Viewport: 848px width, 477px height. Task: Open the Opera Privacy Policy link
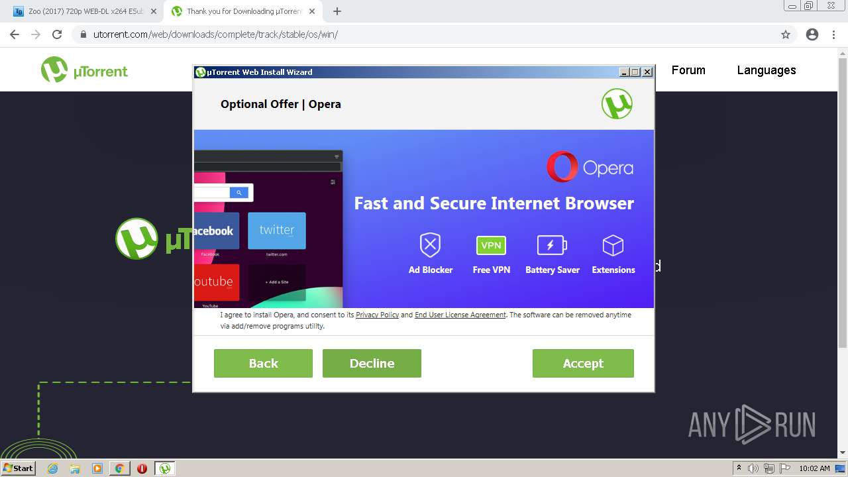click(x=377, y=315)
